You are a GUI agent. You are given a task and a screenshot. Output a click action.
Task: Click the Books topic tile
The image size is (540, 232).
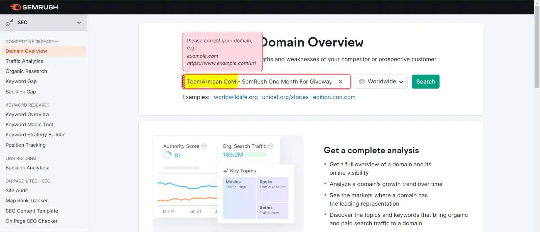[x=272, y=189]
